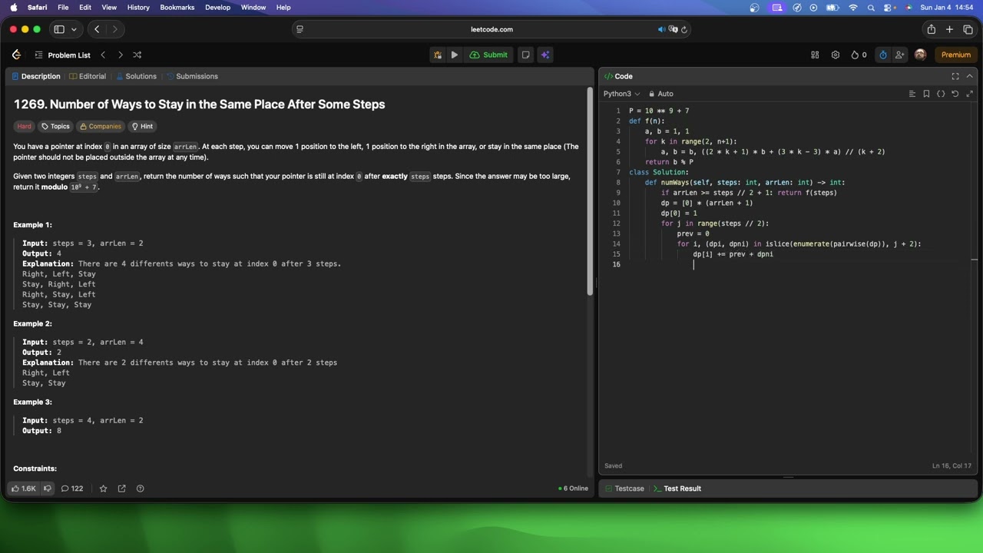Star this problem as favorite
This screenshot has width=983, height=553.
coord(103,488)
